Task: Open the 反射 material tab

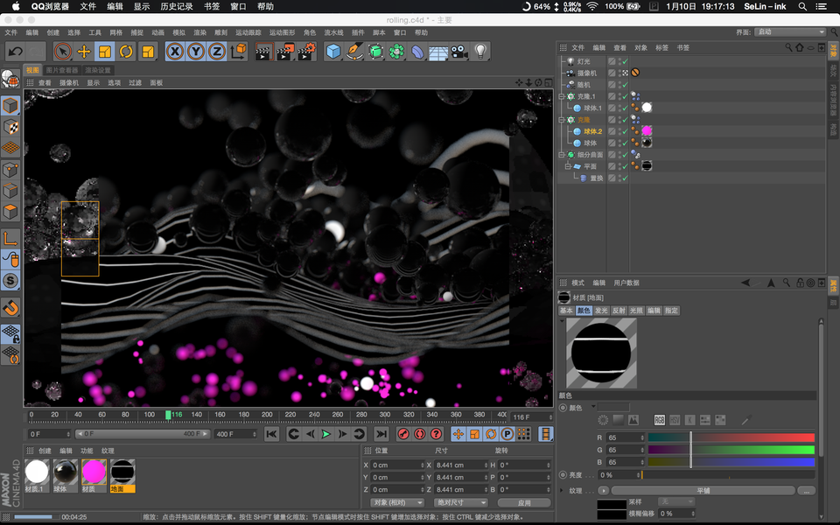Action: (x=619, y=311)
